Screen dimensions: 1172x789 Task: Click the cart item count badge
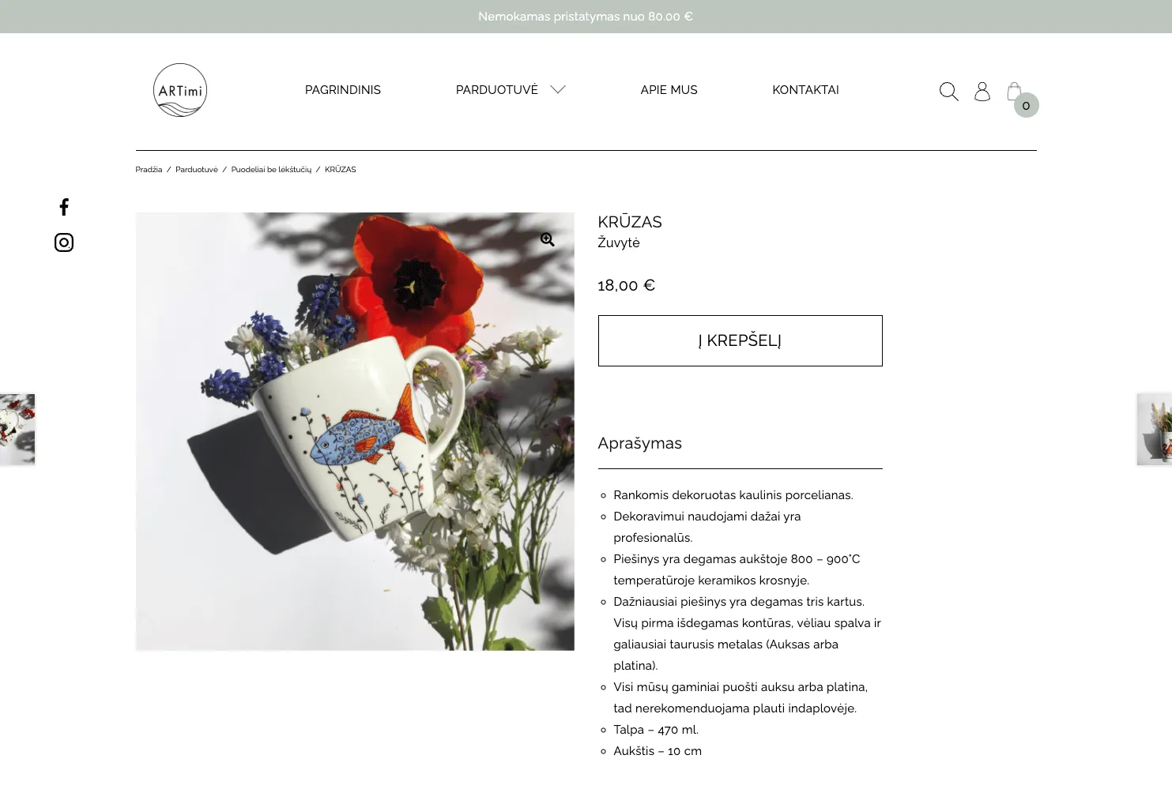[x=1027, y=105]
